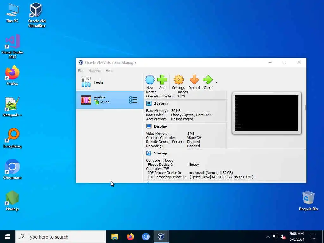Click the muted volume tray icon
The width and height of the screenshot is (324, 243).
click(283, 237)
